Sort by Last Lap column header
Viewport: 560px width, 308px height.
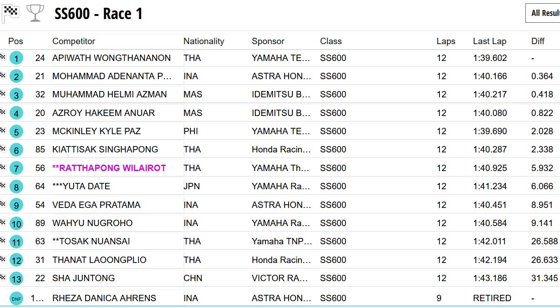(x=489, y=41)
